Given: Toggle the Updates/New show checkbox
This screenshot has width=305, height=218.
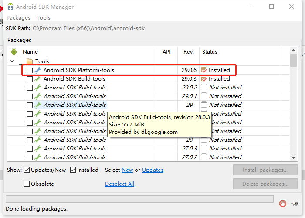Looking at the screenshot, I should click(x=27, y=170).
